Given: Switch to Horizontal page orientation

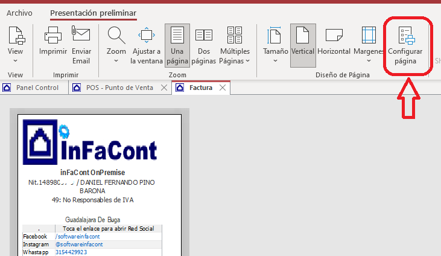Looking at the screenshot, I should (334, 44).
